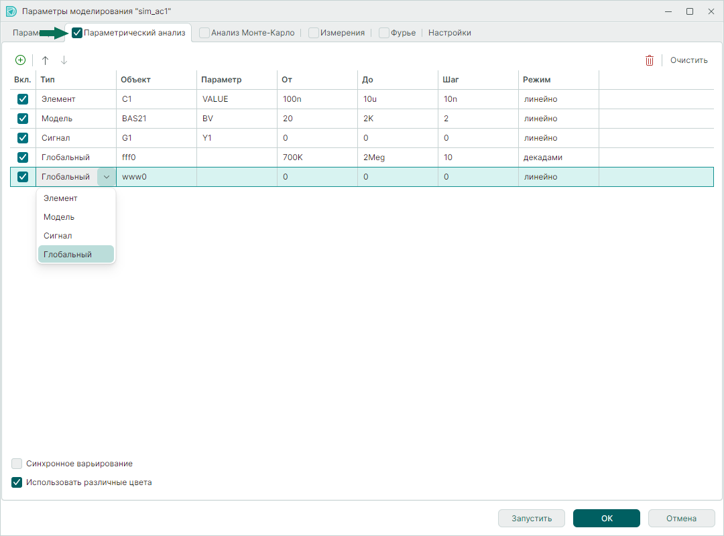Click the red trash delete icon
Image resolution: width=724 pixels, height=536 pixels.
coord(649,60)
